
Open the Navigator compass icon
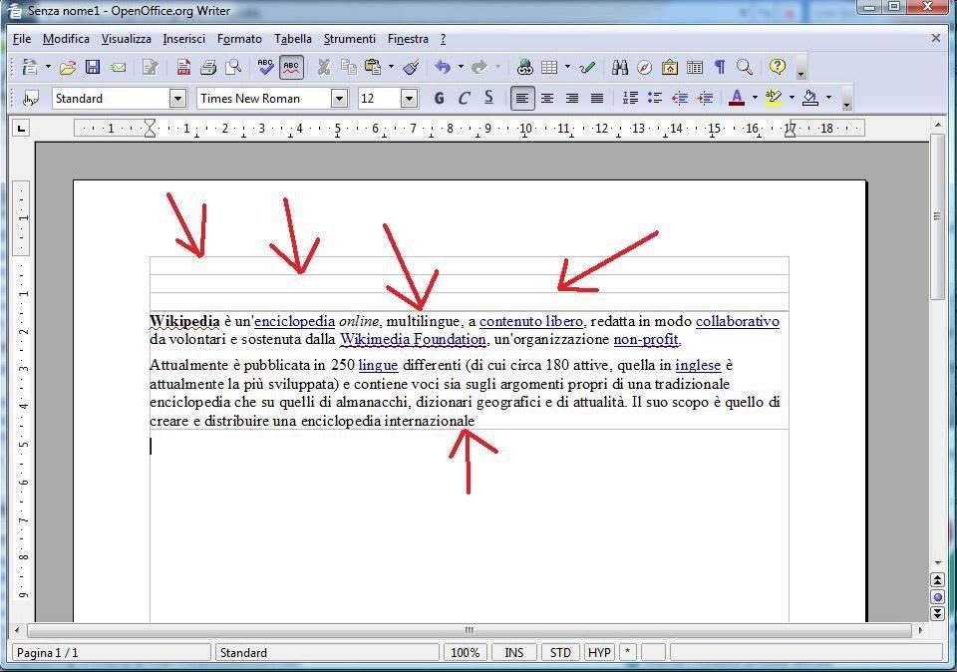pyautogui.click(x=645, y=68)
